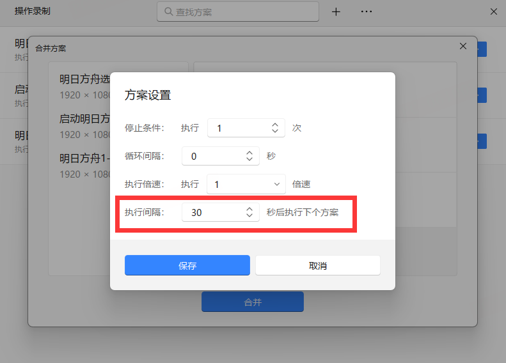This screenshot has width=506, height=363.
Task: Decrease the 执行间隔 value with down arrow
Action: (x=249, y=216)
